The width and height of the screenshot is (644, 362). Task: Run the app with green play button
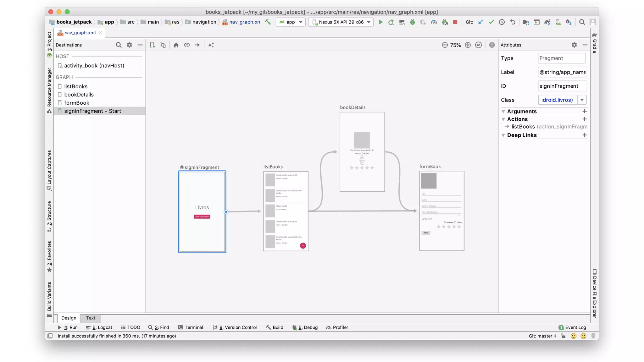tap(380, 22)
